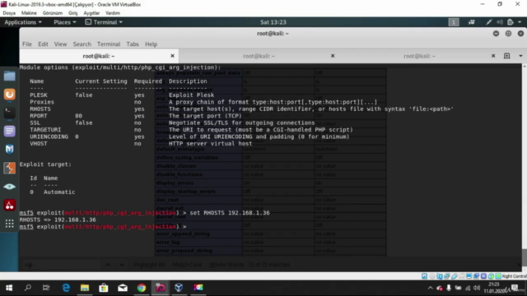Close the second root@kali tab

tap(333, 56)
